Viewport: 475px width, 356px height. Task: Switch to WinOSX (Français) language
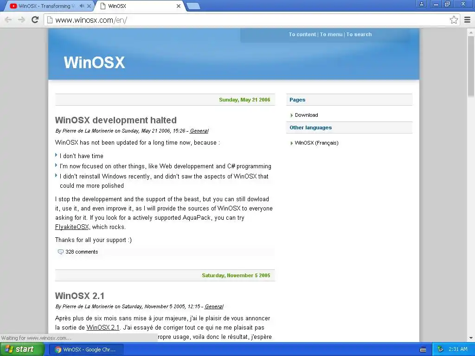coord(316,143)
